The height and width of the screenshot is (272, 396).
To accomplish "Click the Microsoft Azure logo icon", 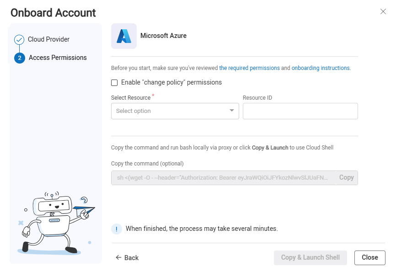I will 124,36.
